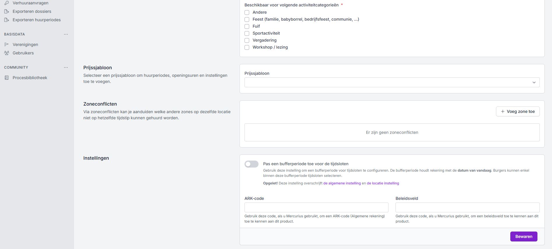
Task: Click the flag icon beside Verenigingen
Action: (6, 45)
